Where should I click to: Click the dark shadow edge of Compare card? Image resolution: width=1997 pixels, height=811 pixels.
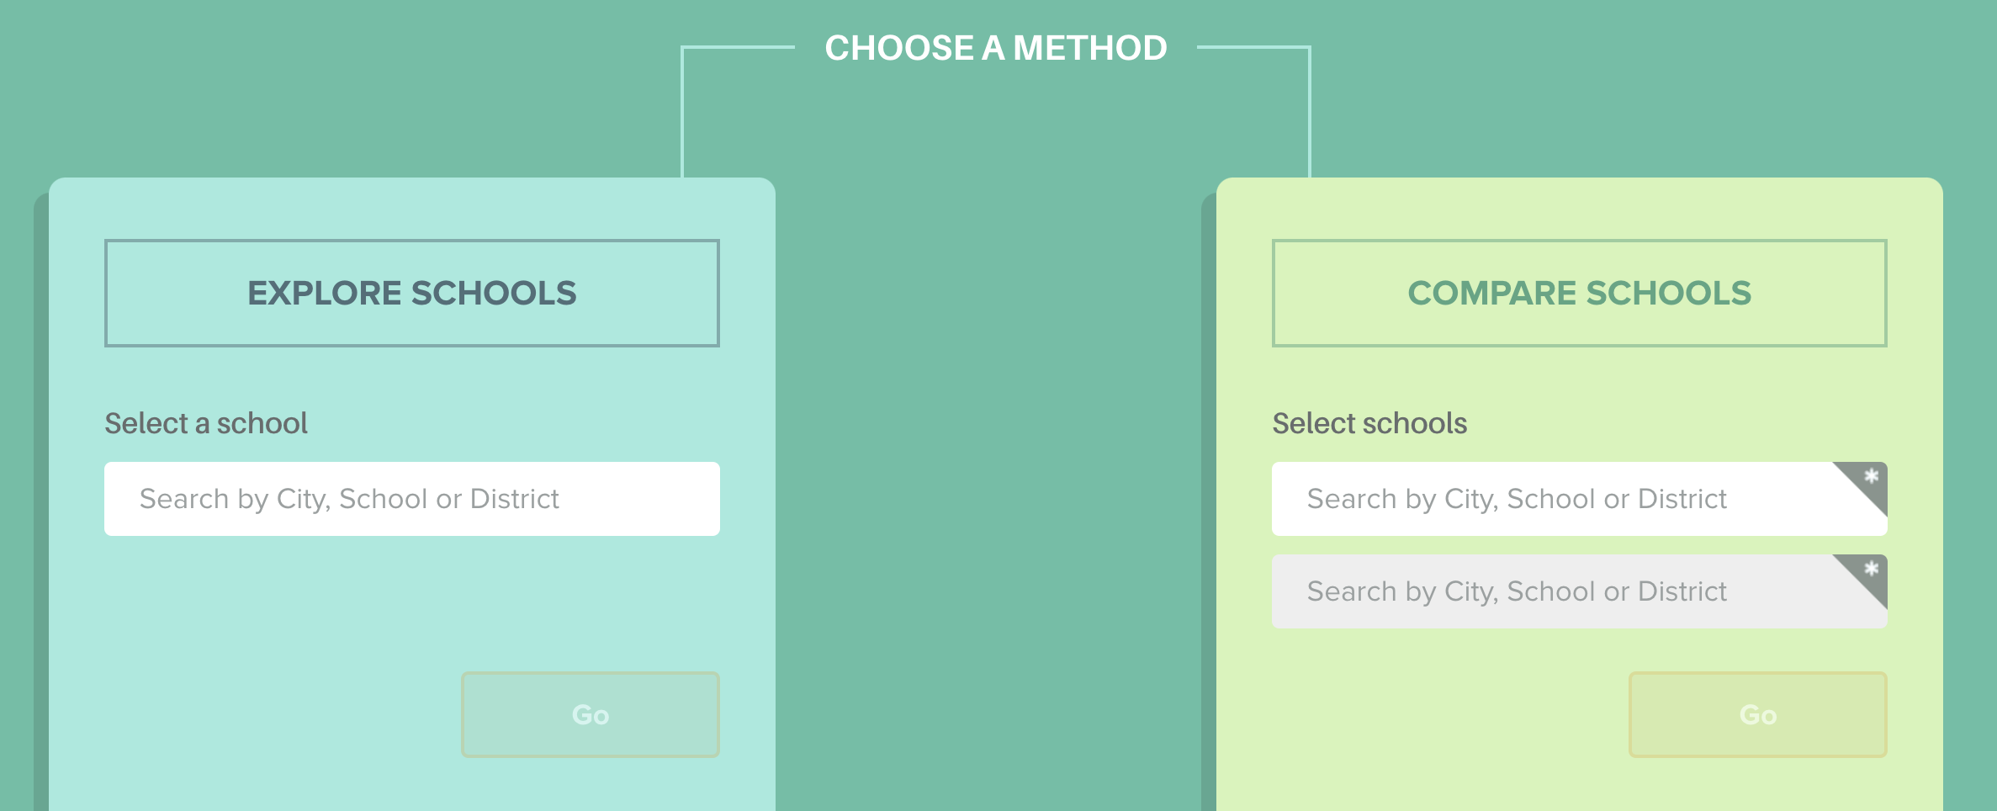[x=1209, y=505]
